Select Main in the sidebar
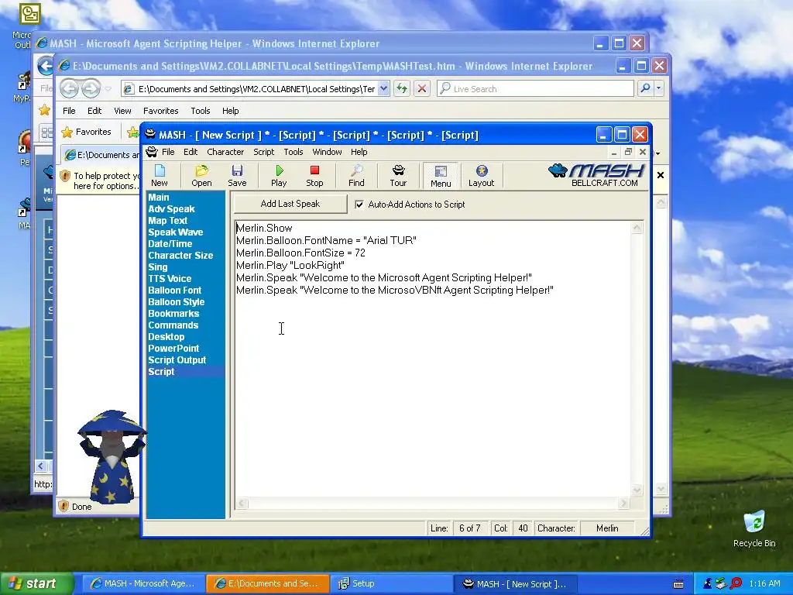The height and width of the screenshot is (595, 793). click(x=159, y=198)
